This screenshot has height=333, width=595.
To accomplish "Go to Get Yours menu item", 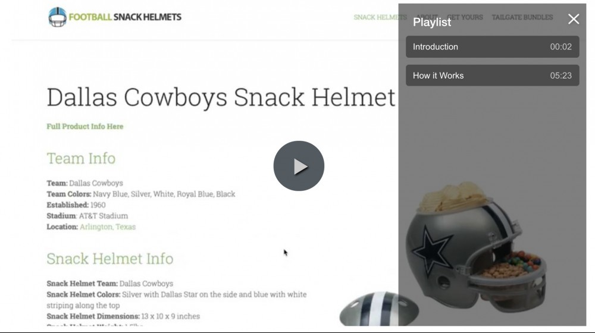I will pos(465,17).
